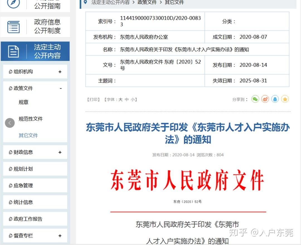This screenshot has width=301, height=245.
Task: Click the 法定主动公开内容 document icon
Action: [13, 52]
